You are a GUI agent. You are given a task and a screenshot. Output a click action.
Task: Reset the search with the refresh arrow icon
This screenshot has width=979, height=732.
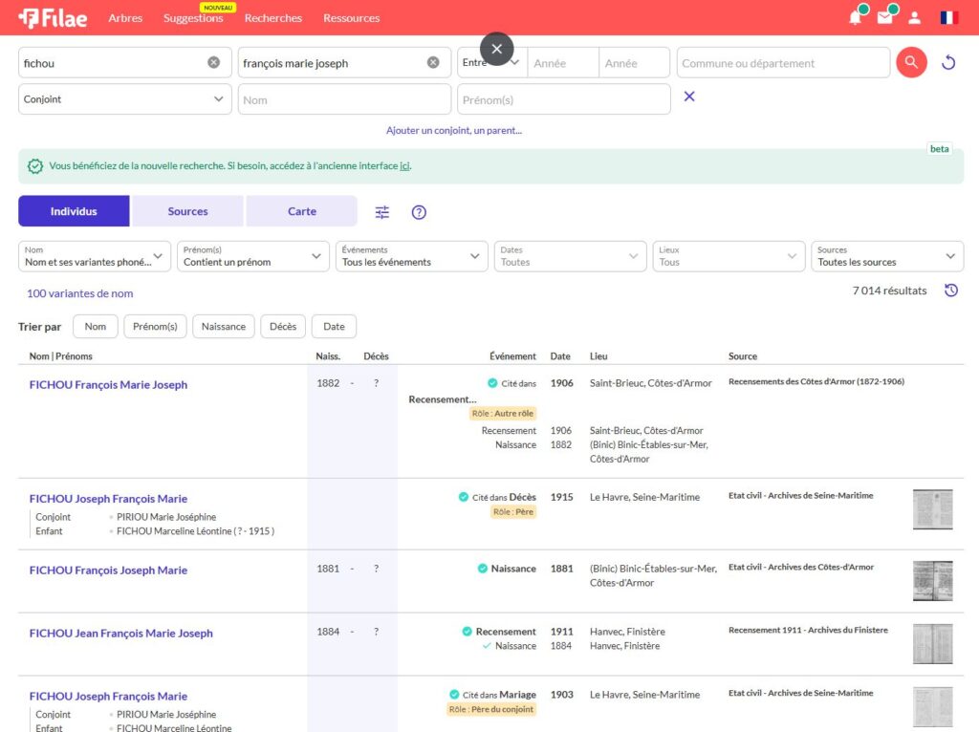click(948, 63)
